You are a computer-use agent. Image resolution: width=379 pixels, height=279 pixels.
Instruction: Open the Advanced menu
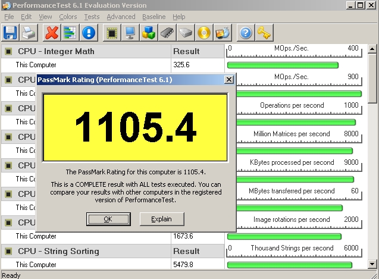pyautogui.click(x=121, y=17)
